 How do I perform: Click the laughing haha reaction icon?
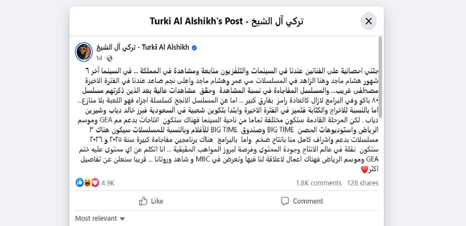coord(87,183)
